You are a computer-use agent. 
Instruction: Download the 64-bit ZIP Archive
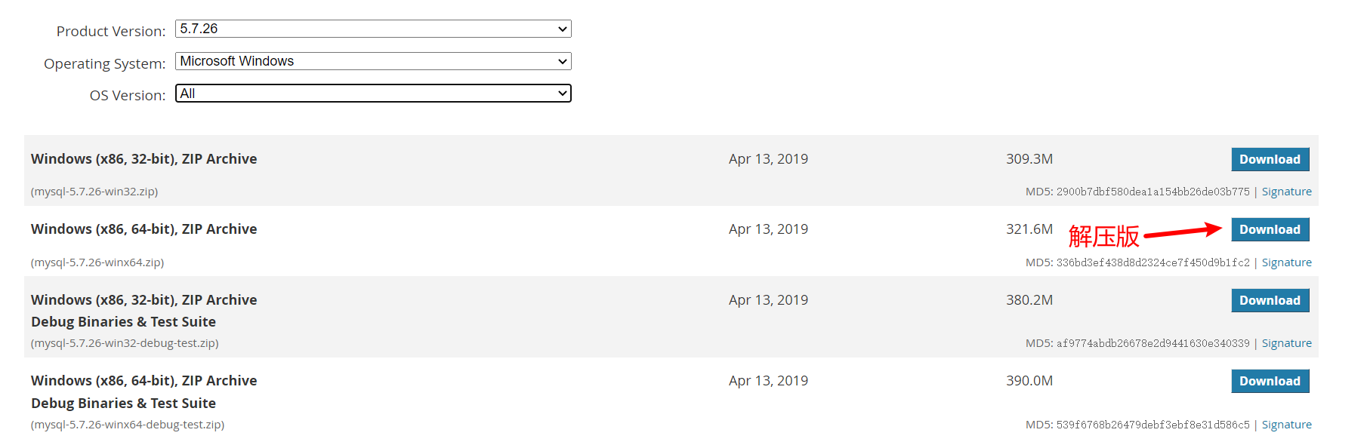[1270, 229]
